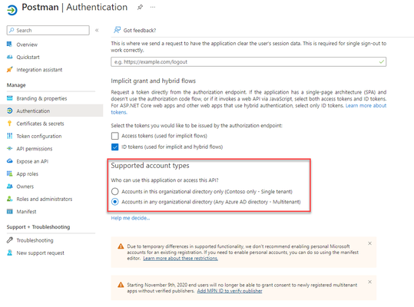Click the logout URL input field
The image size is (414, 307).
point(248,61)
